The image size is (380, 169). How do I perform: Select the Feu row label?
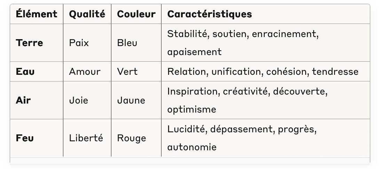tap(24, 138)
